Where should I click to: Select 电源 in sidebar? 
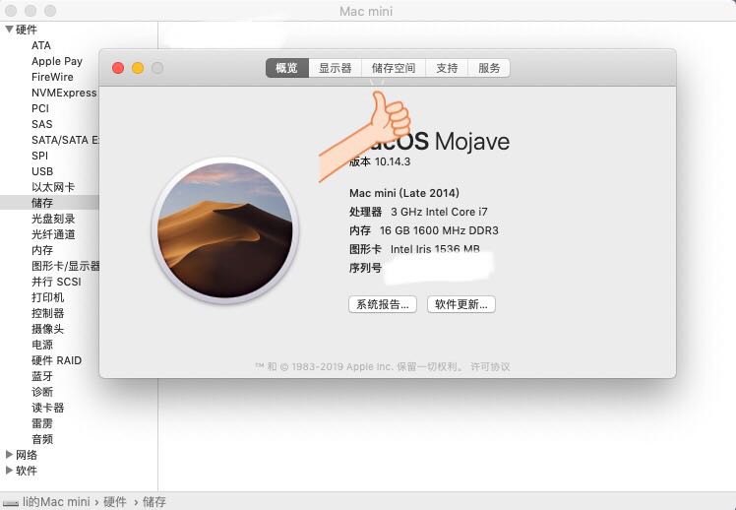[x=42, y=345]
